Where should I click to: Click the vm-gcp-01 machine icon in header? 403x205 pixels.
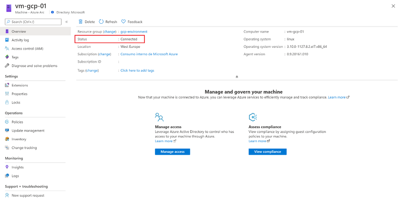tap(9, 8)
